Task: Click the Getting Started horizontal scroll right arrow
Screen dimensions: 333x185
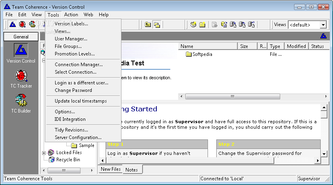Action: pyautogui.click(x=318, y=160)
